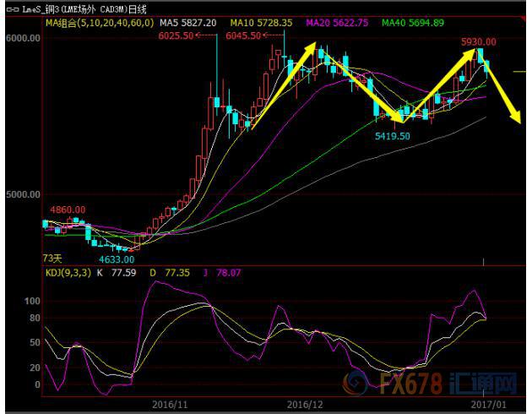
Task: Click the 2016/11 date axis label
Action: pyautogui.click(x=170, y=405)
